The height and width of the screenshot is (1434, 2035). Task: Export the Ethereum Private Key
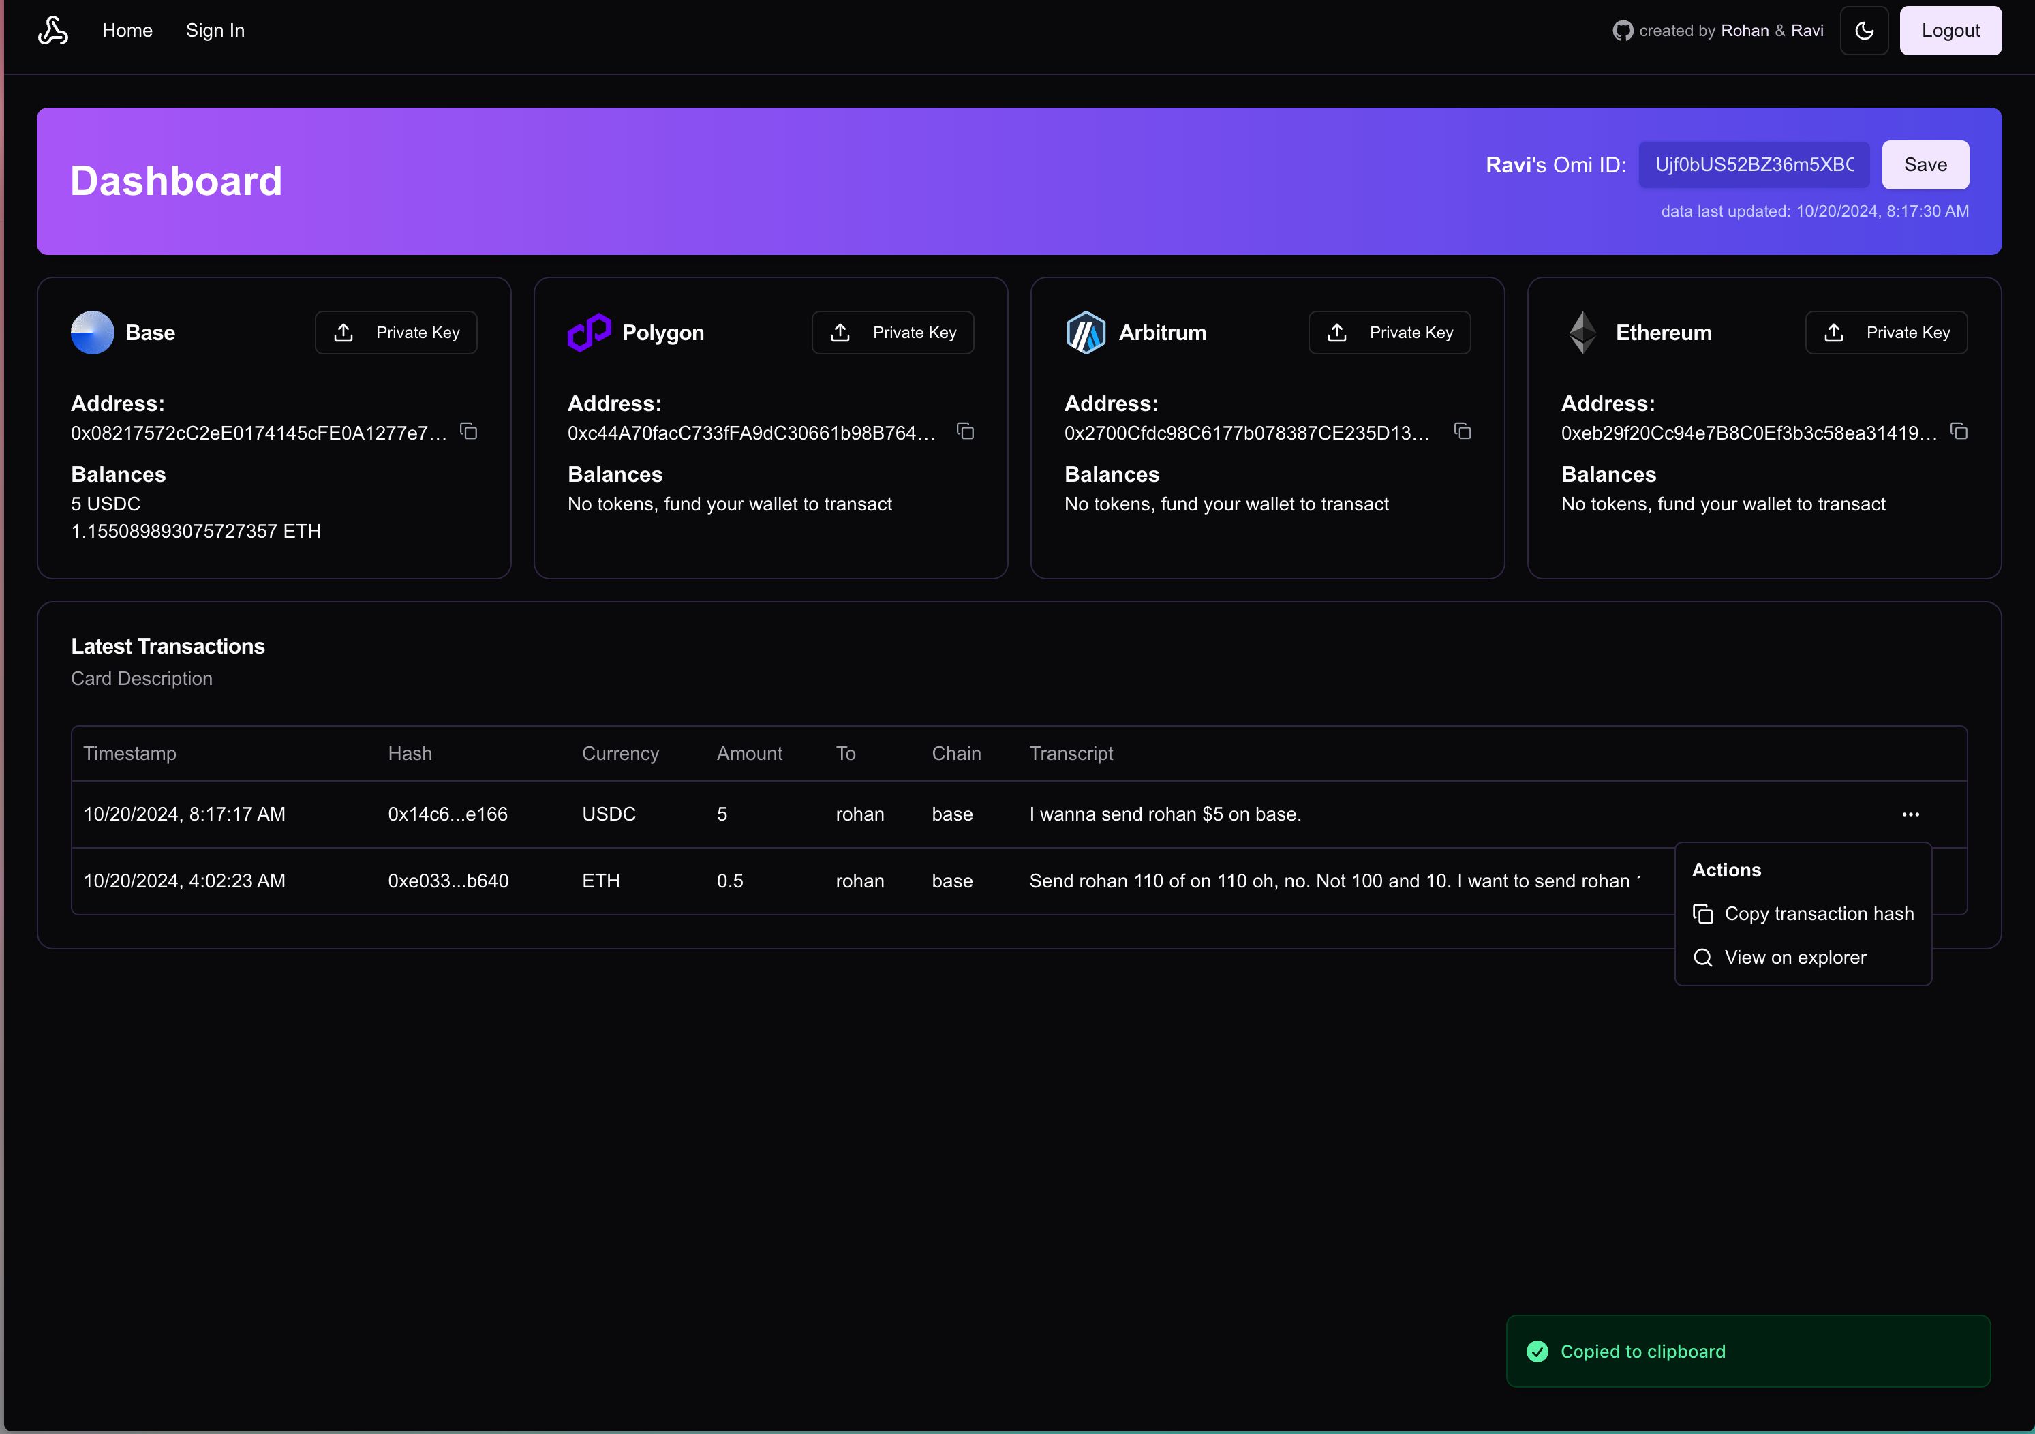pos(1886,333)
